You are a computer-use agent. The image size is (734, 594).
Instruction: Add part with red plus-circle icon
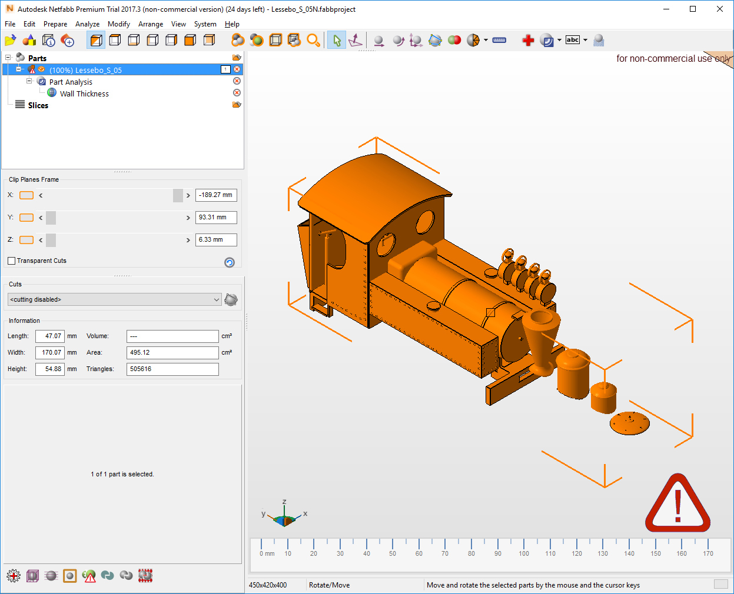click(x=68, y=40)
